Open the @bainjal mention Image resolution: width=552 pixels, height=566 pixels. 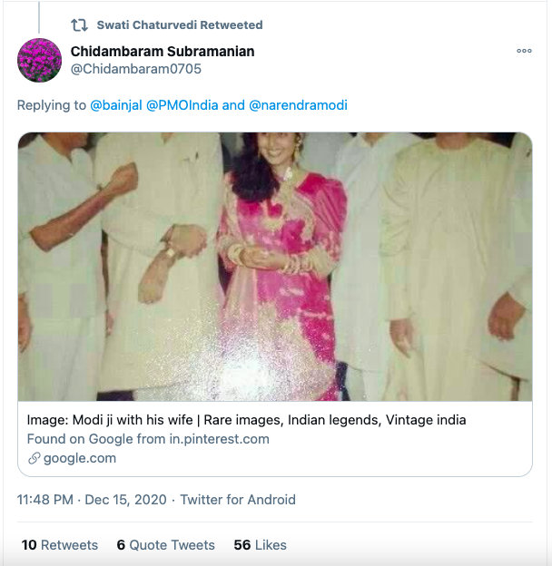point(115,105)
